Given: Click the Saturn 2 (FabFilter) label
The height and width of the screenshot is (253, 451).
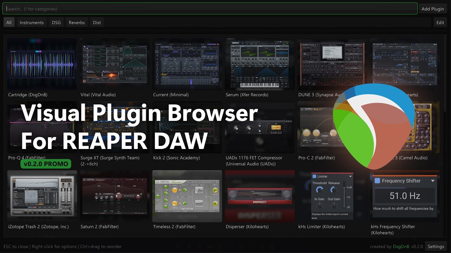Looking at the screenshot, I should pos(99,227).
